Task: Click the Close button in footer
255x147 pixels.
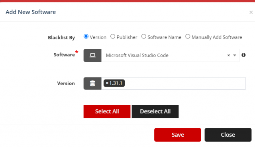Action: click(228, 135)
